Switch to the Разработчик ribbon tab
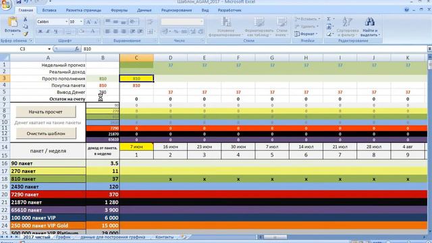Viewport: 432px width, 243px height. 230,10
